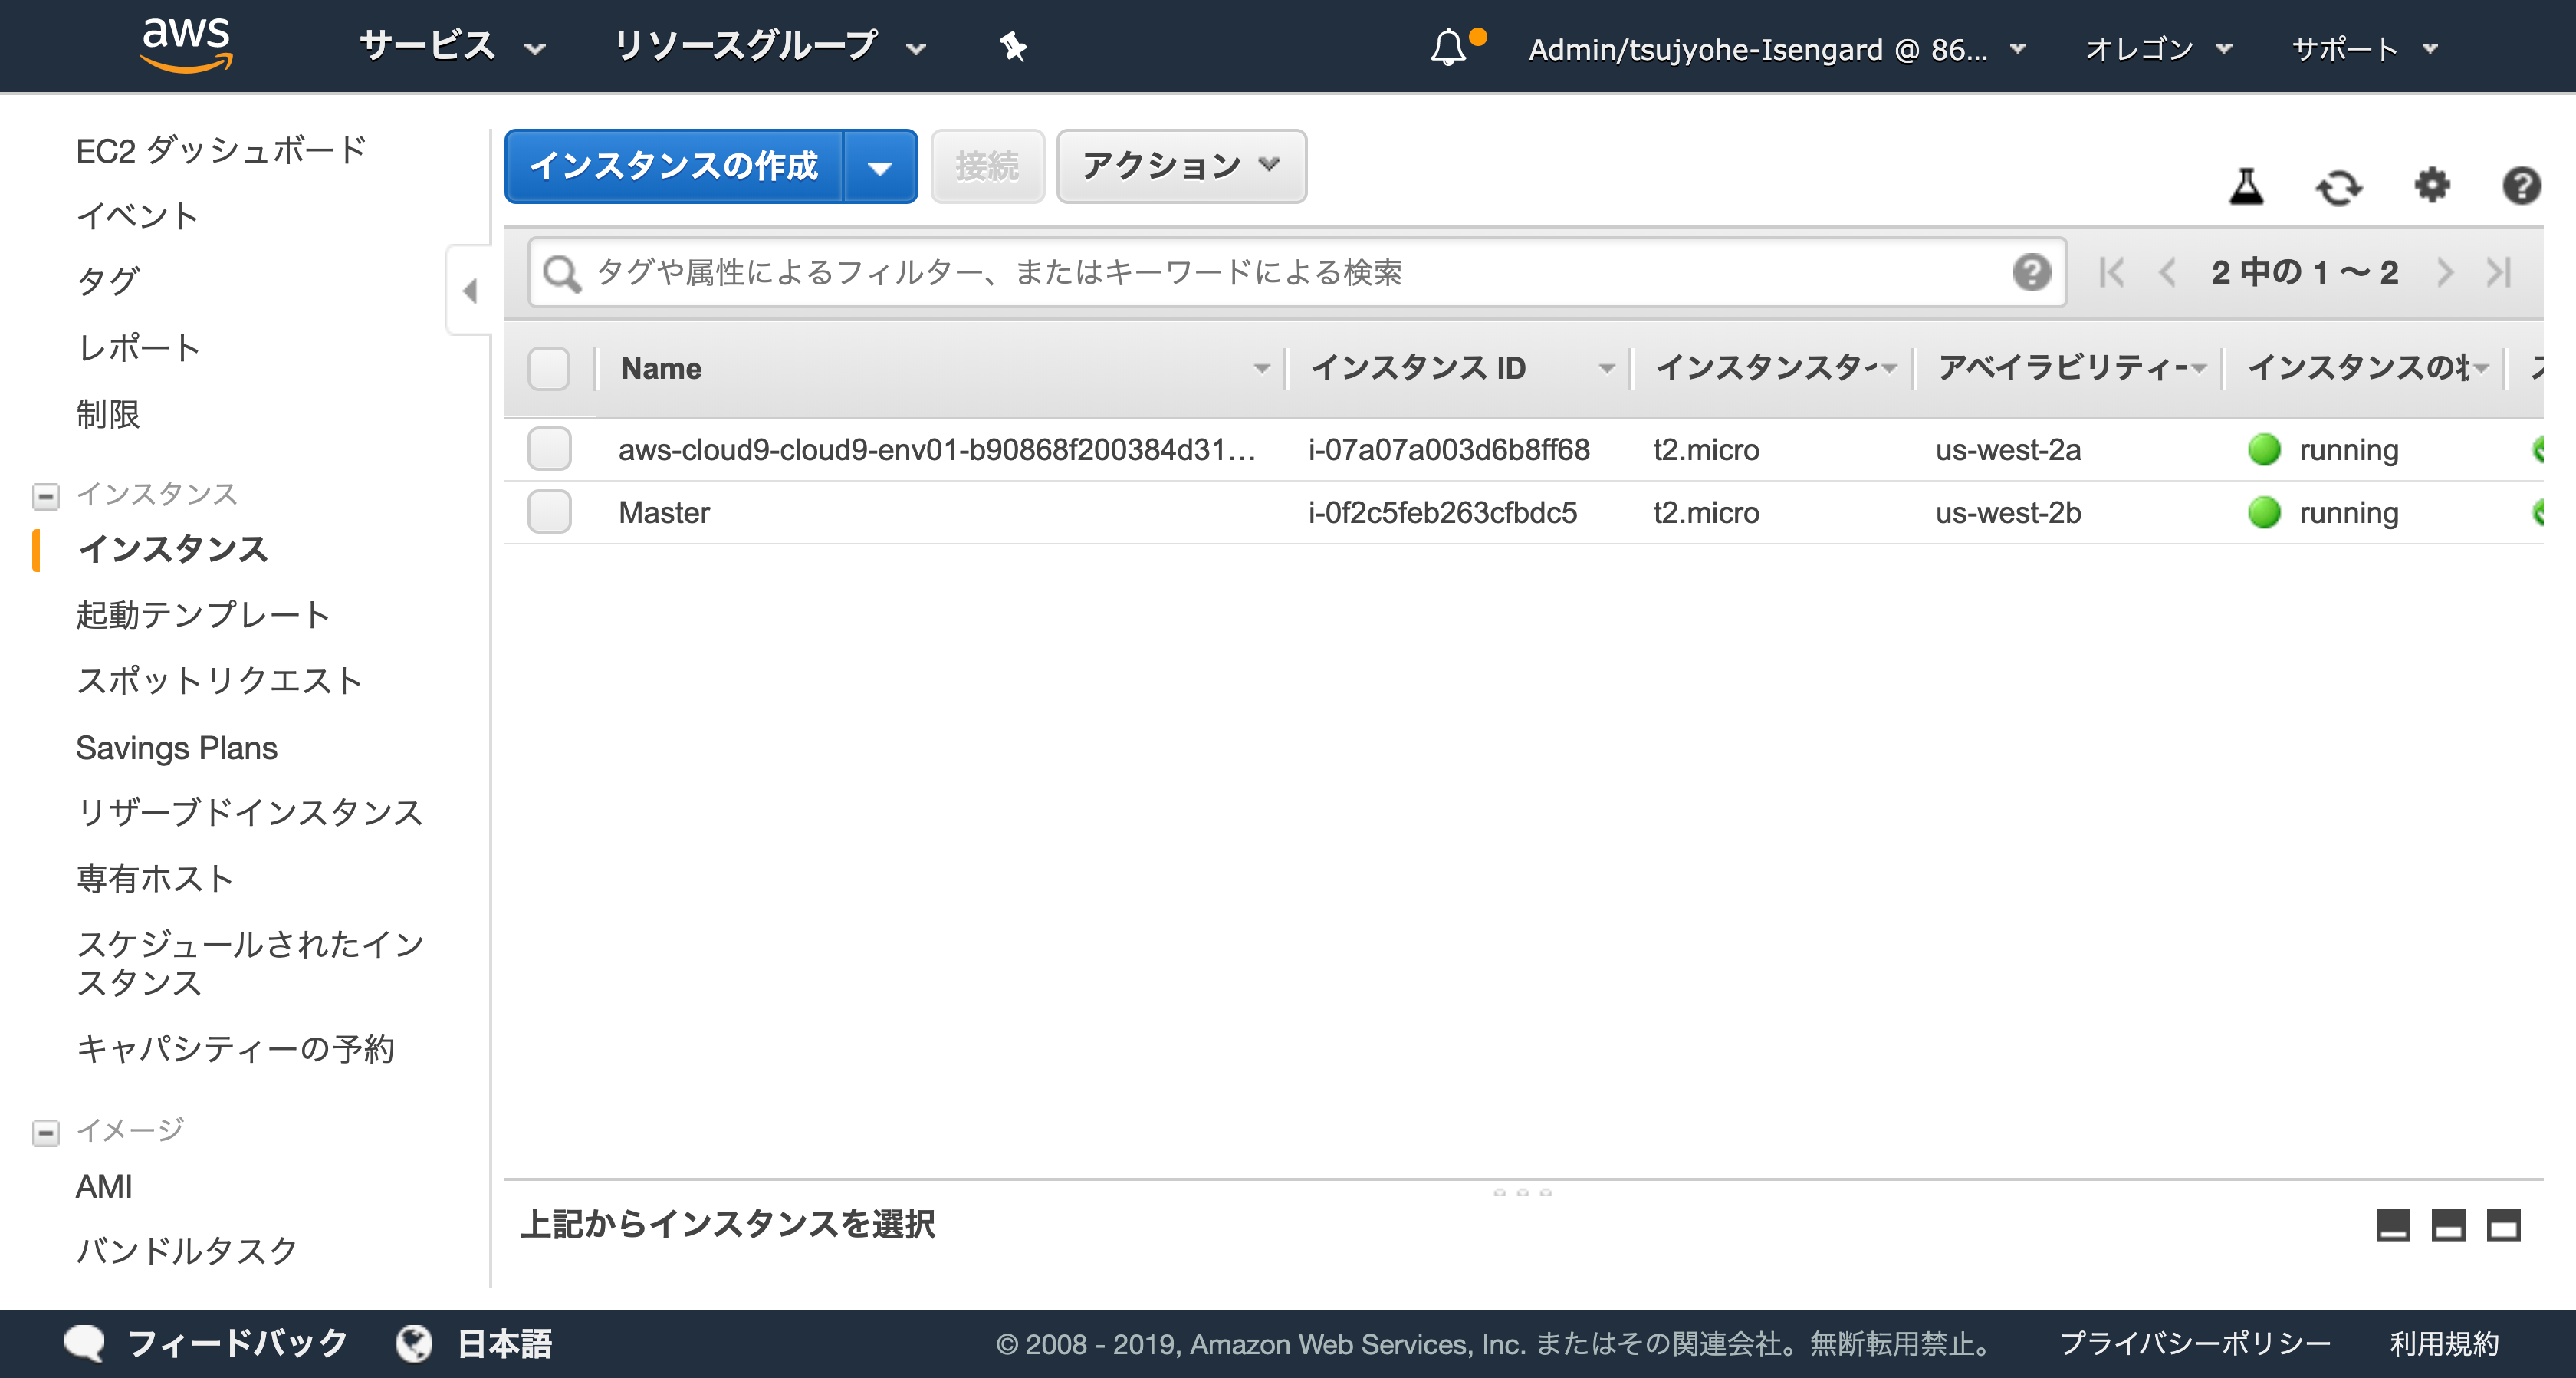Open 制限 in sidebar
The height and width of the screenshot is (1378, 2576).
108,414
